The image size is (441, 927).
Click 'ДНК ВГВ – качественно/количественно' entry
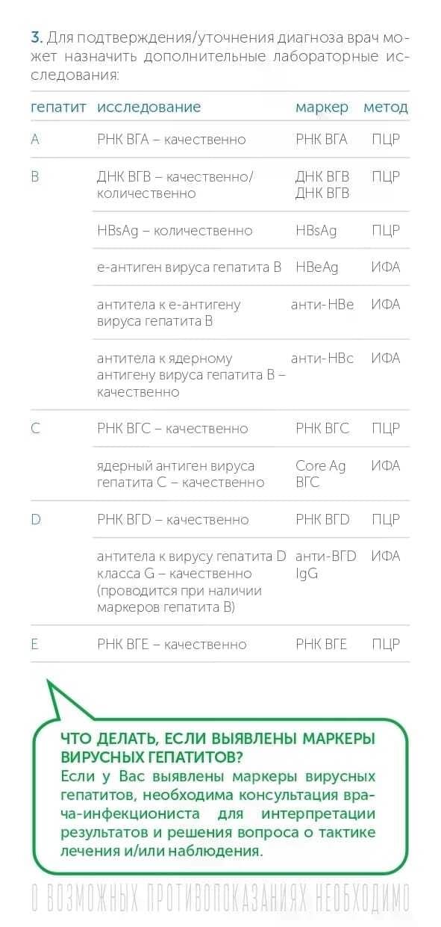point(175,185)
